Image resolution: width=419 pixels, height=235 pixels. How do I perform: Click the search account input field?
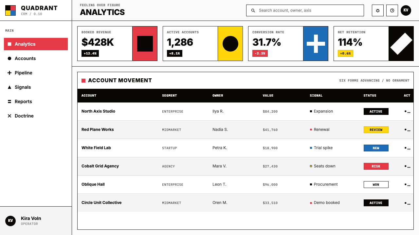click(x=305, y=10)
